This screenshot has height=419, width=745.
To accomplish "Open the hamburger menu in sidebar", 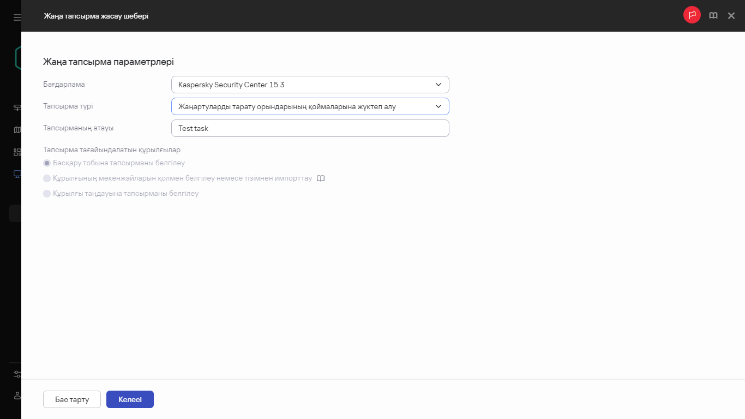I will tap(17, 17).
